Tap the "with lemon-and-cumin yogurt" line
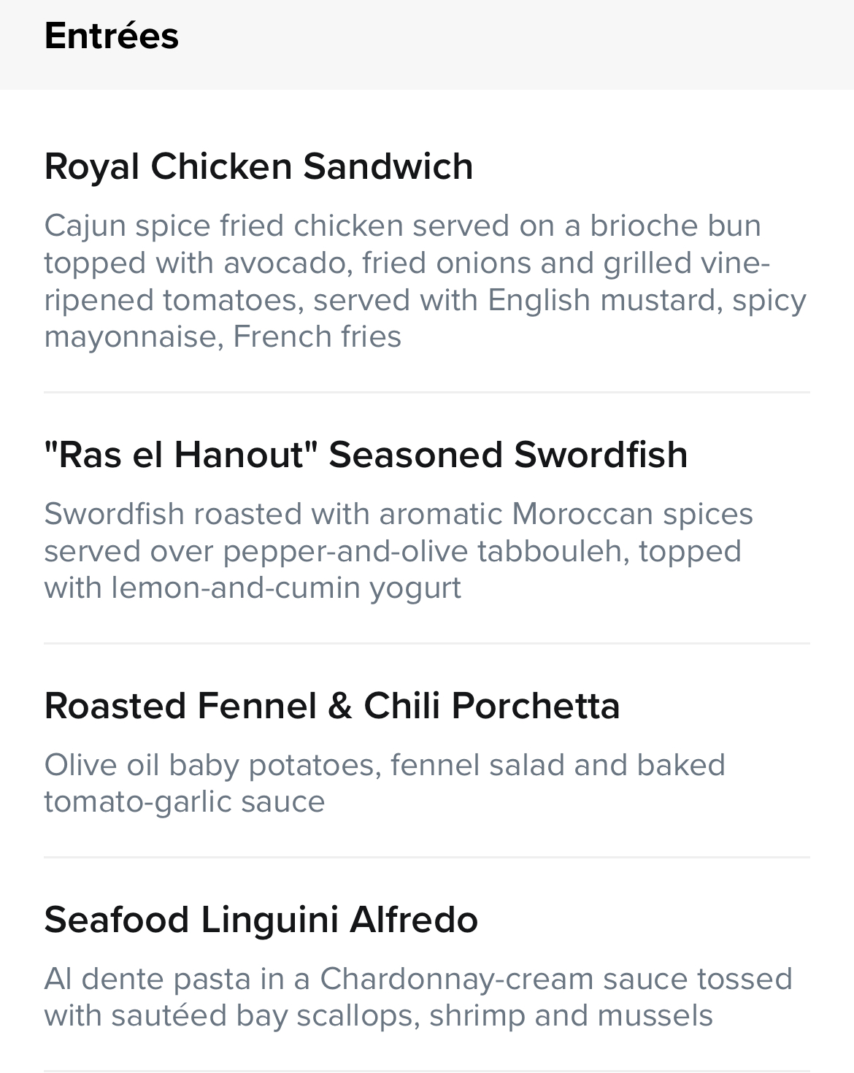The width and height of the screenshot is (854, 1073). [253, 588]
